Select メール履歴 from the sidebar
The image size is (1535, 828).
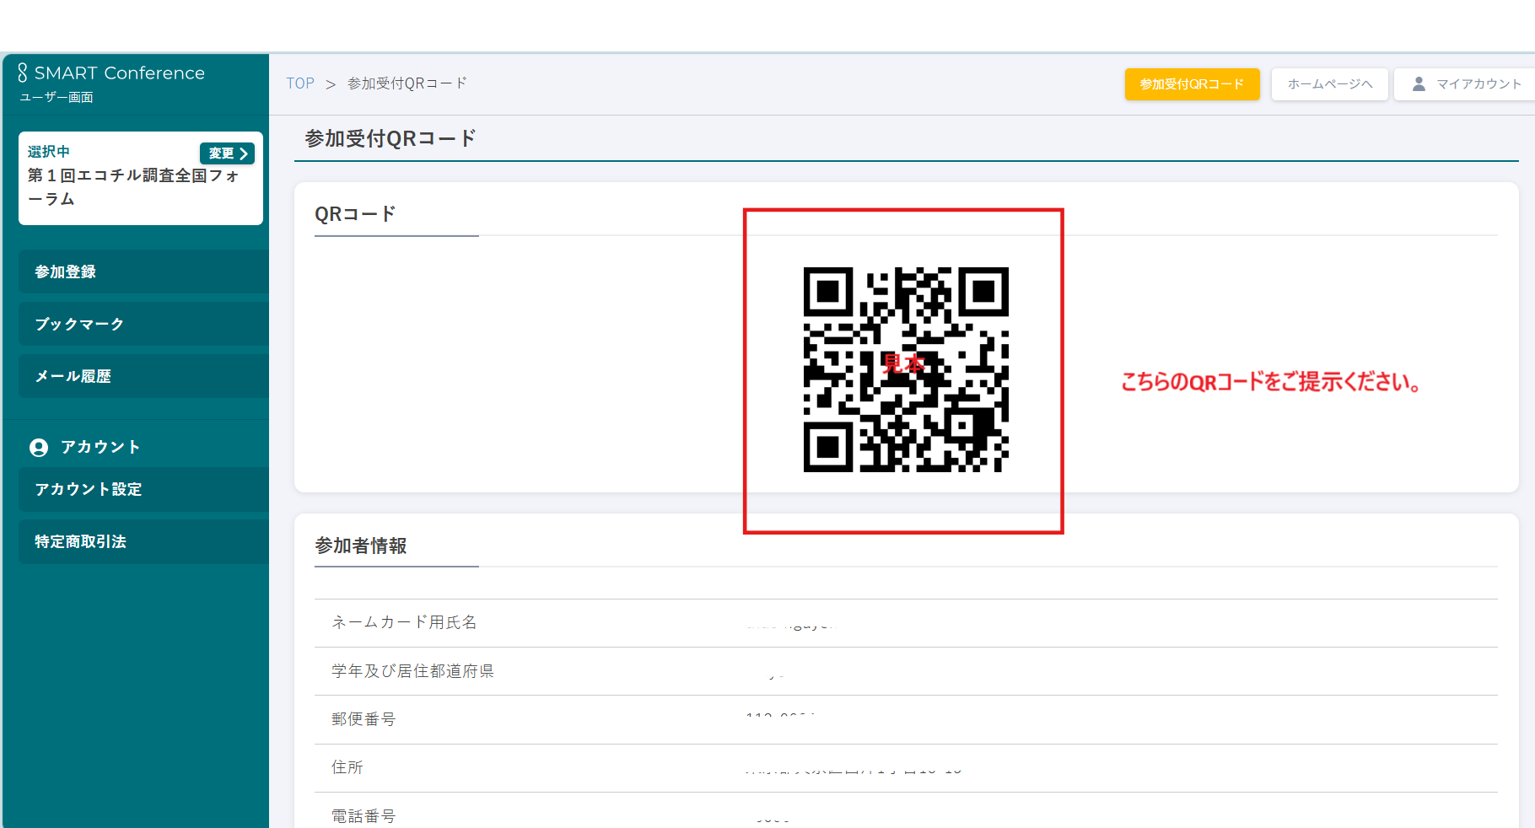pos(143,376)
